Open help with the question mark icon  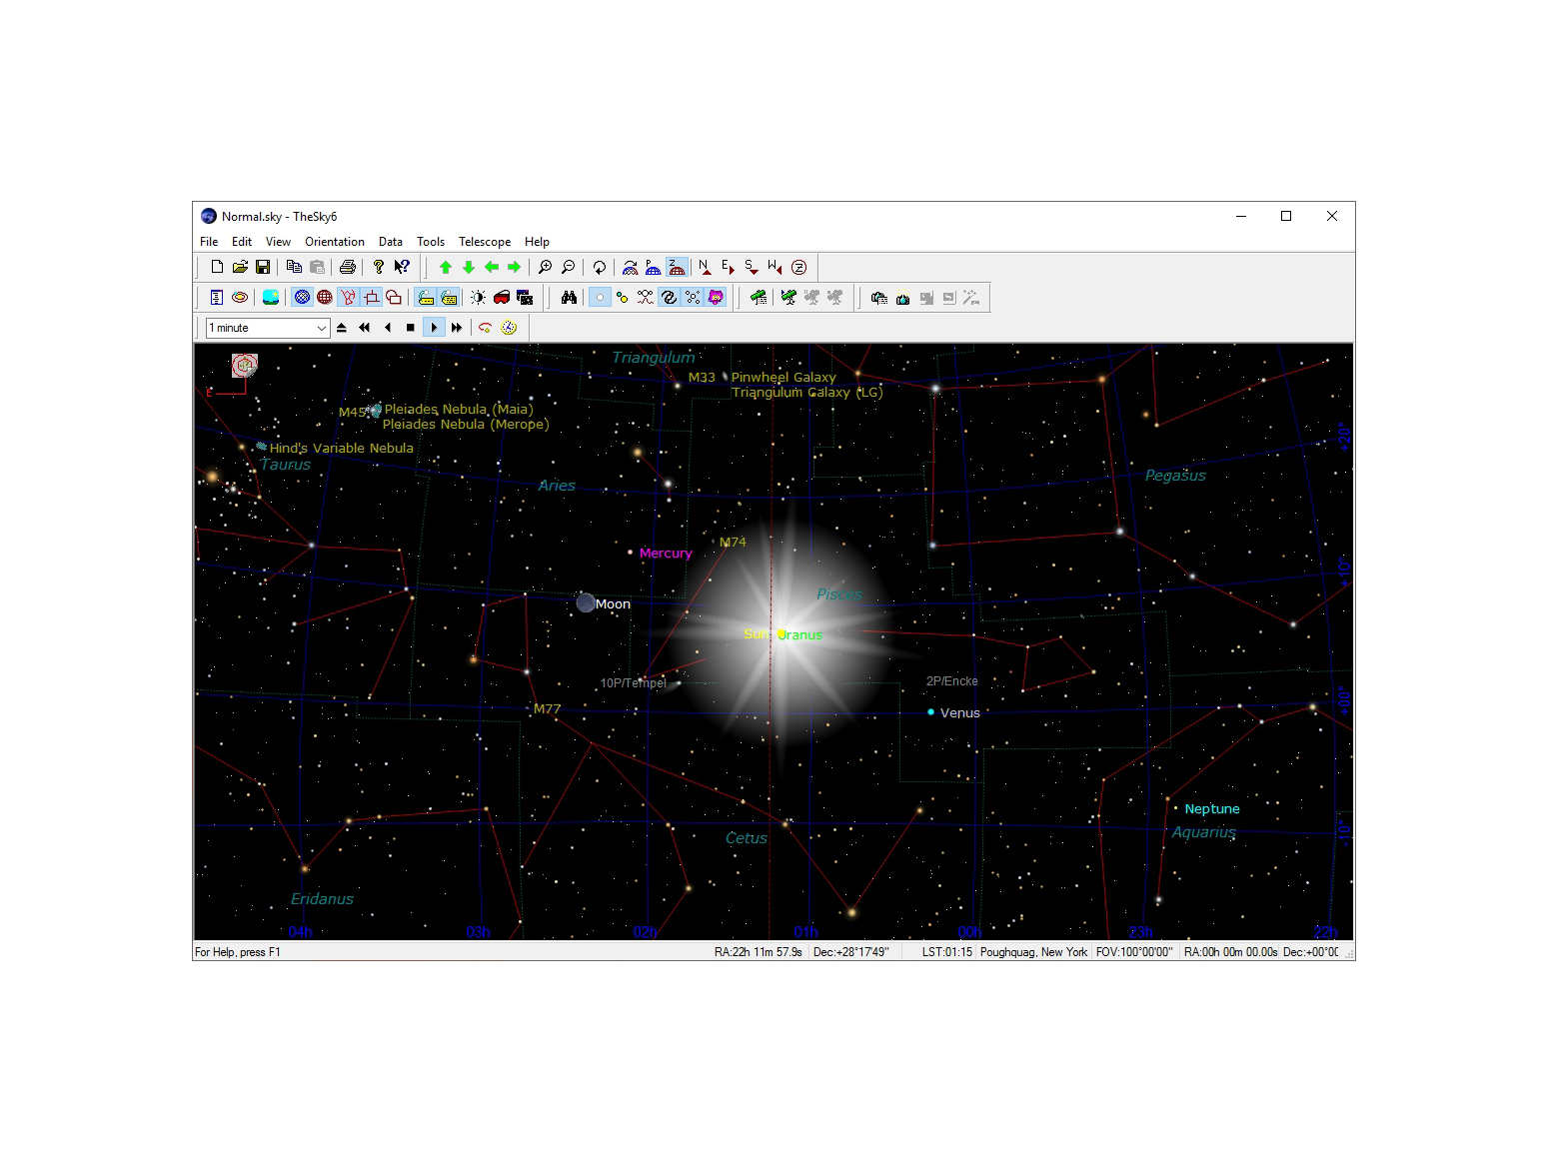pyautogui.click(x=379, y=267)
